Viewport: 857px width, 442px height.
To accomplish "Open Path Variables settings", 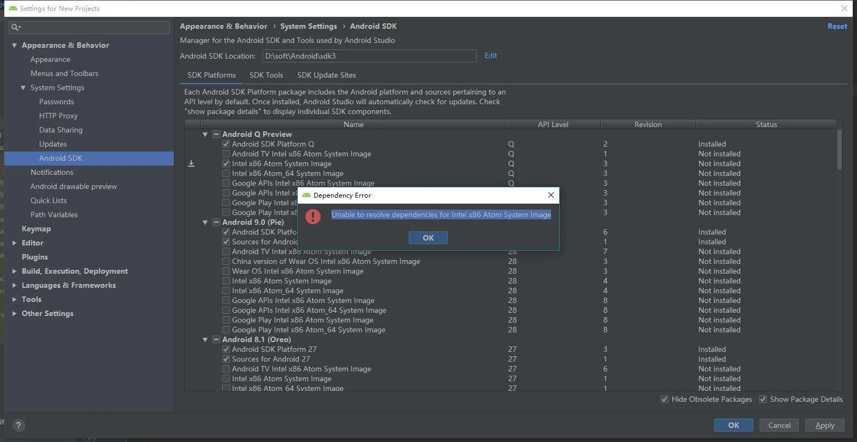I will (54, 214).
